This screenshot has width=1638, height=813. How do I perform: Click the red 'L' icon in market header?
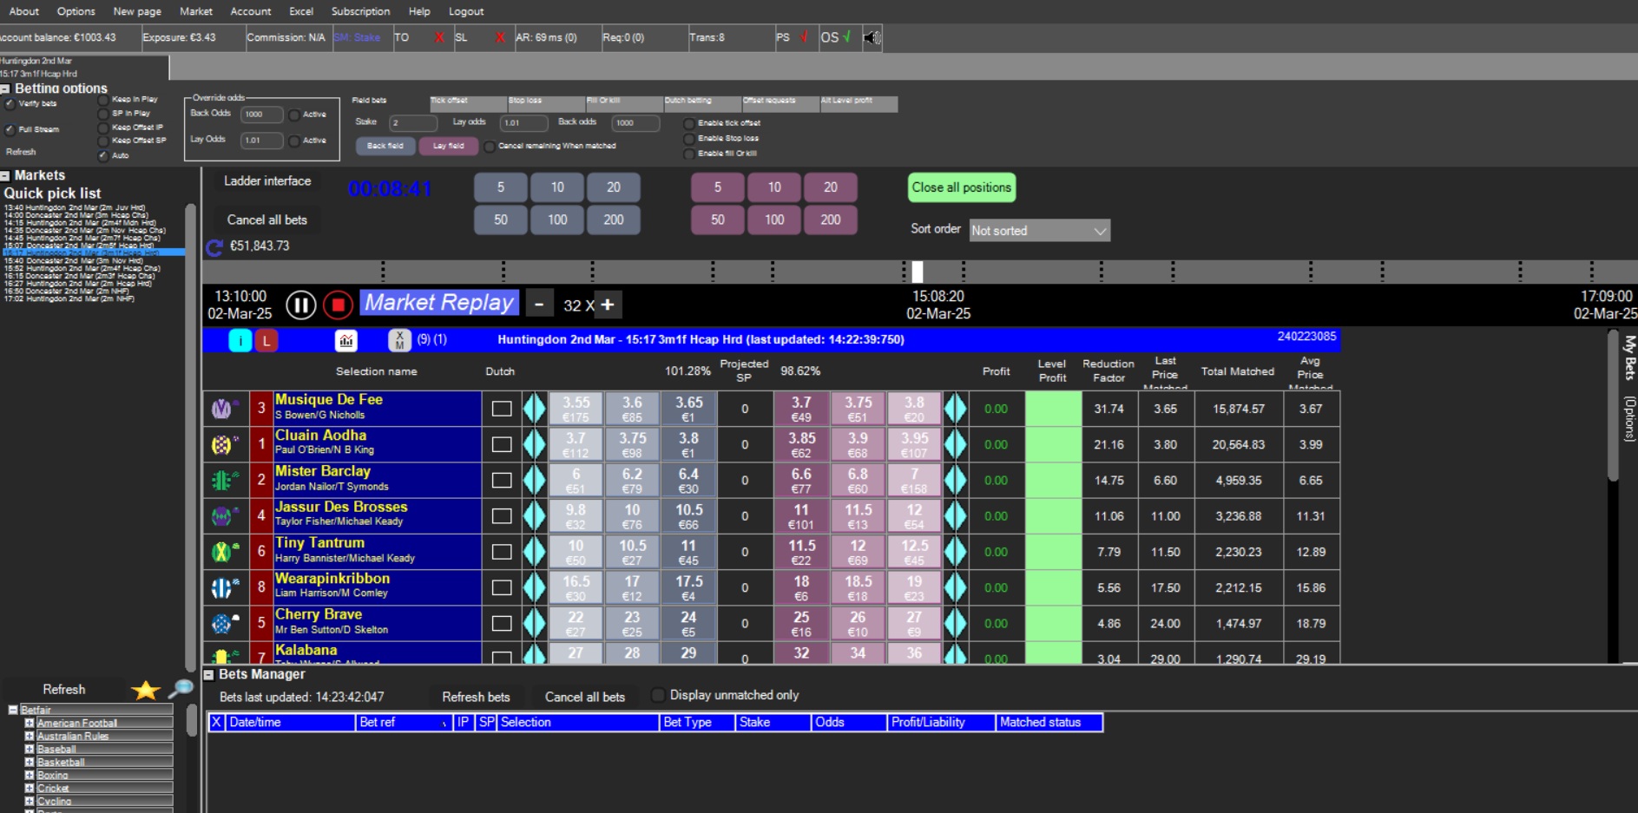[x=266, y=340]
